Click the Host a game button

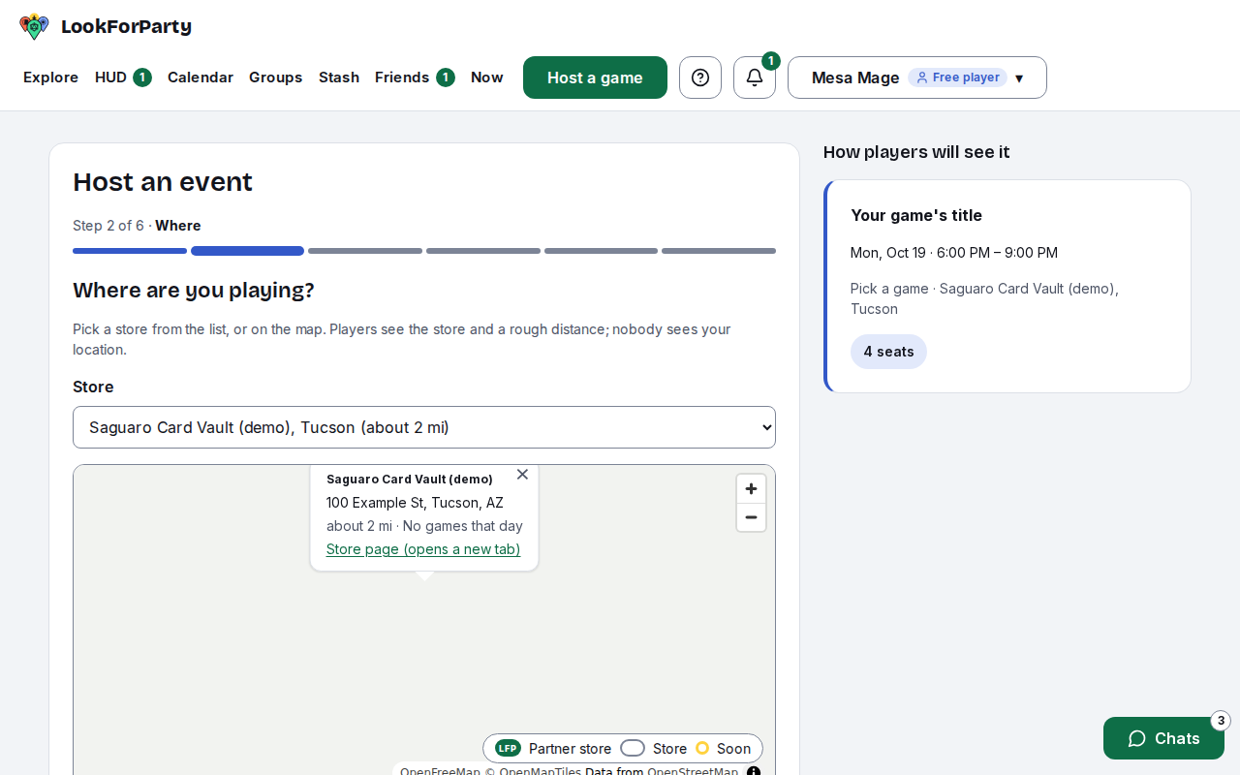point(595,77)
